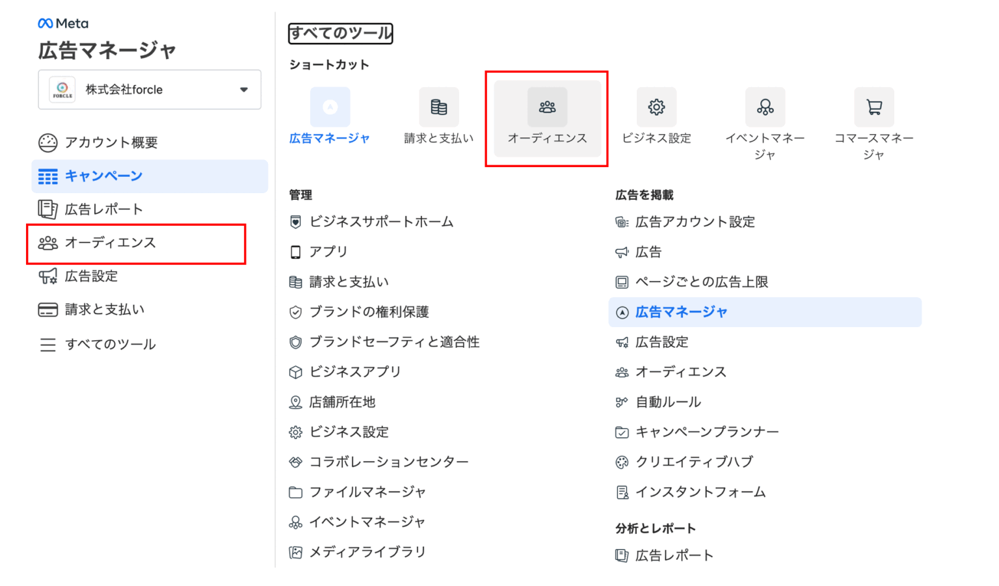Click the イベントマネージャ shortcut icon
The width and height of the screenshot is (999, 586).
pos(765,107)
